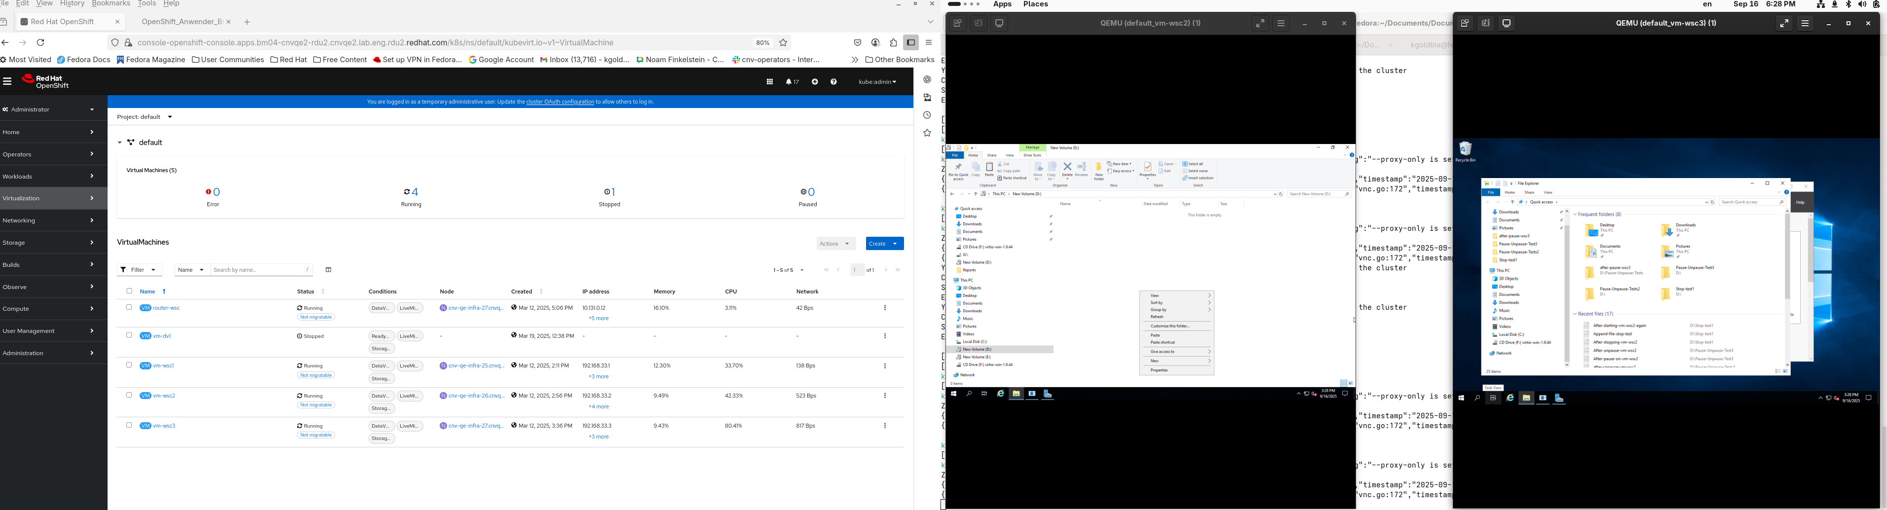Screen dimensions: 1887x510
Task: Click the blue Create button
Action: click(x=884, y=244)
